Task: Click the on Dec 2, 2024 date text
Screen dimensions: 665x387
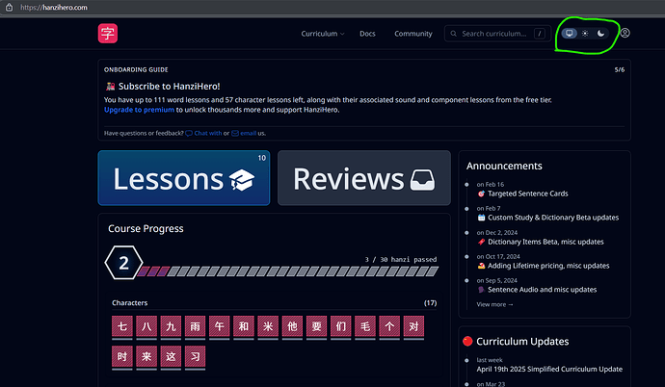Action: [497, 233]
